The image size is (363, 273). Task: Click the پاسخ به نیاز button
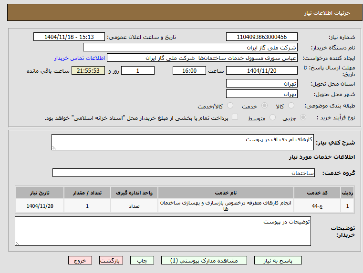pyautogui.click(x=278, y=260)
